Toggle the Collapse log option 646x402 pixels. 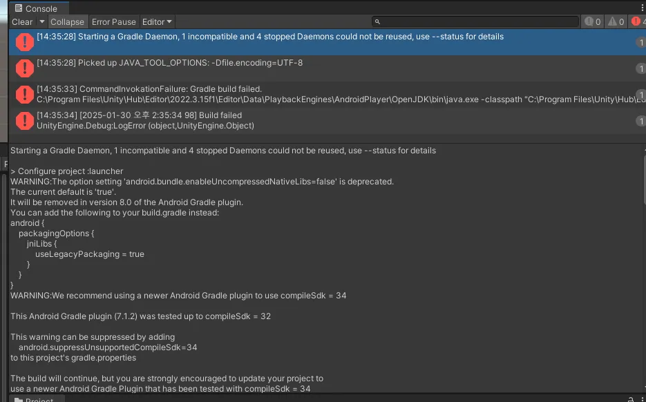(67, 22)
